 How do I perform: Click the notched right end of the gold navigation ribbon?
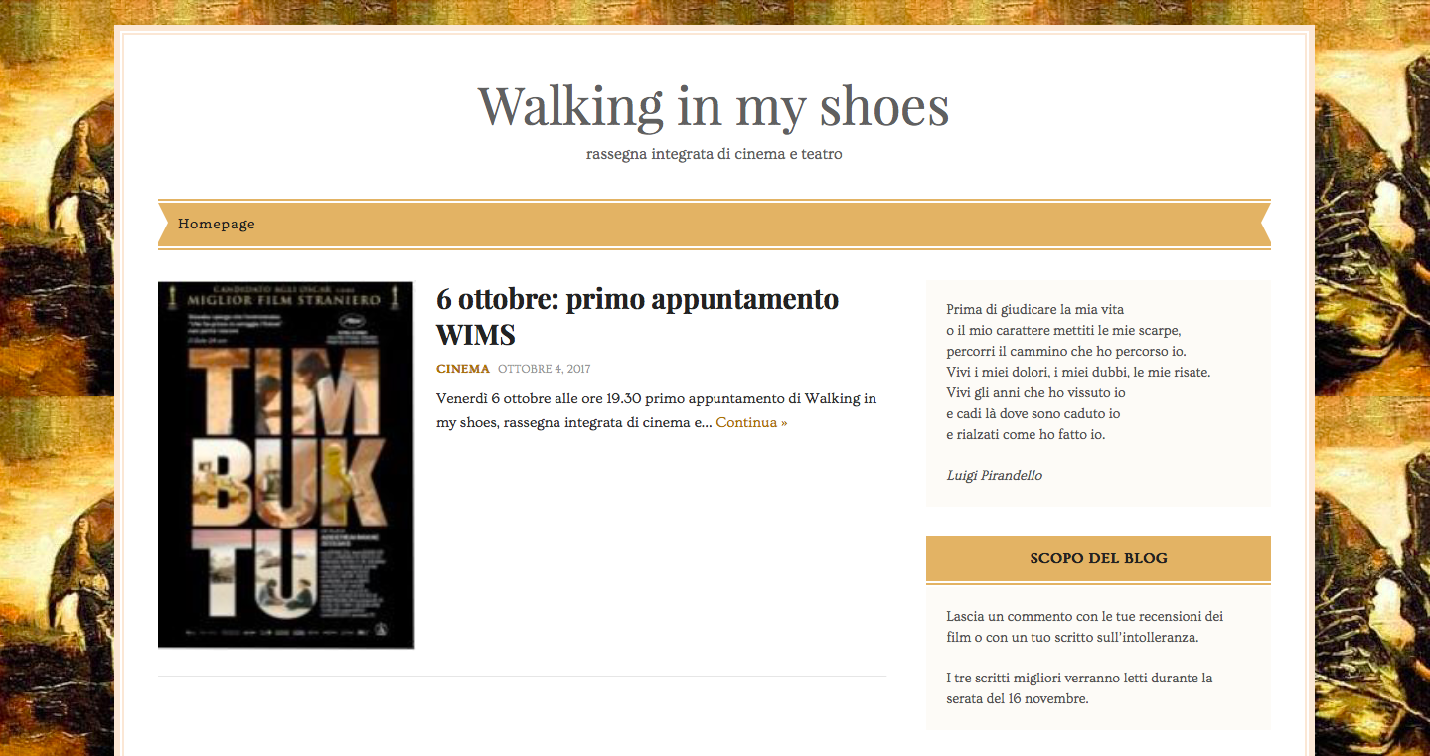coord(1265,225)
